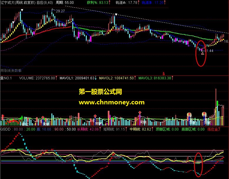229x179 pixels.
Task: Click the tallest volume bar near the right edge
Action: pyautogui.click(x=216, y=107)
